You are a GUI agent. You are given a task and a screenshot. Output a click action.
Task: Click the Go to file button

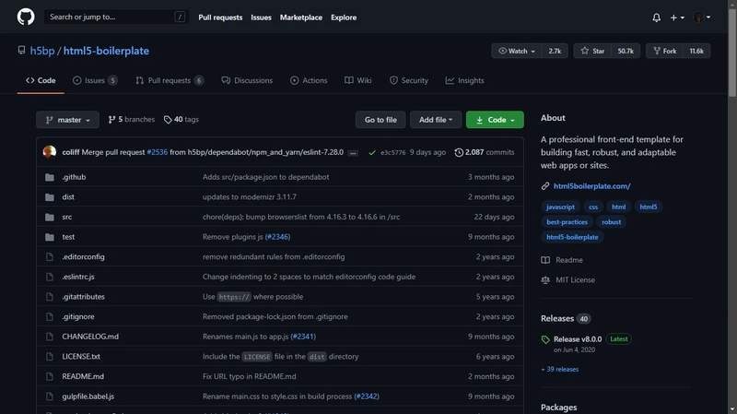click(x=380, y=120)
